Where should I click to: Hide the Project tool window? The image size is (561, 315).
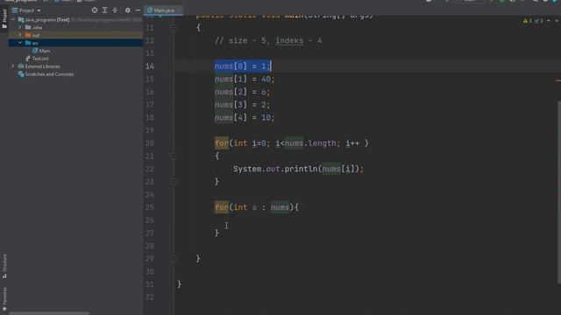click(138, 10)
